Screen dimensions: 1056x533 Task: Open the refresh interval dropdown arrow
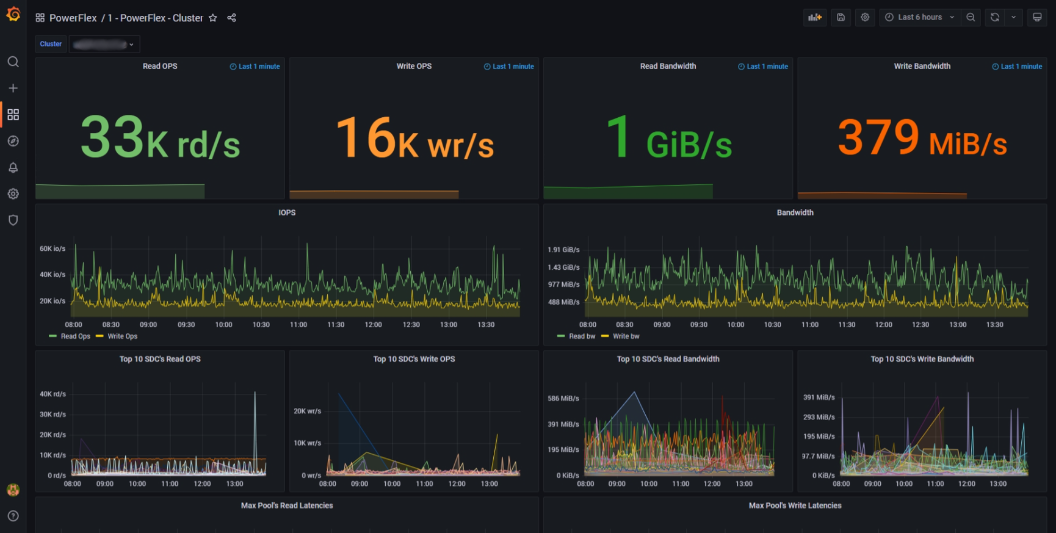tap(1014, 17)
